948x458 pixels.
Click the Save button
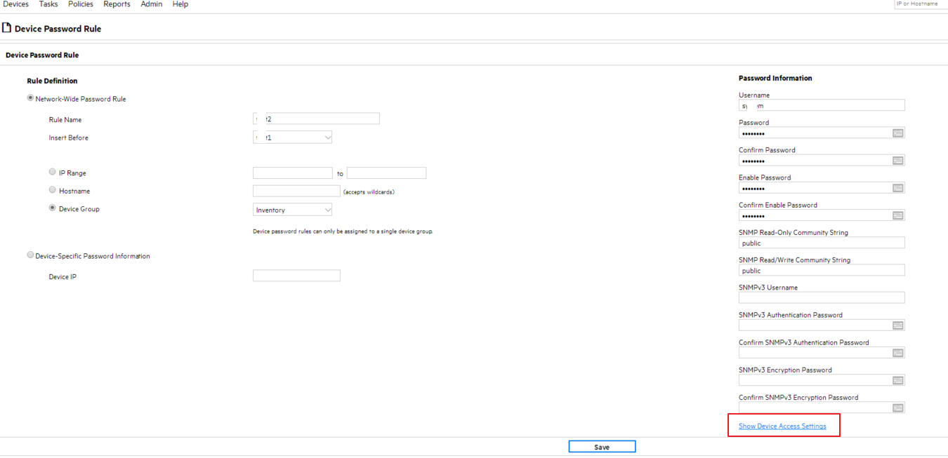602,447
